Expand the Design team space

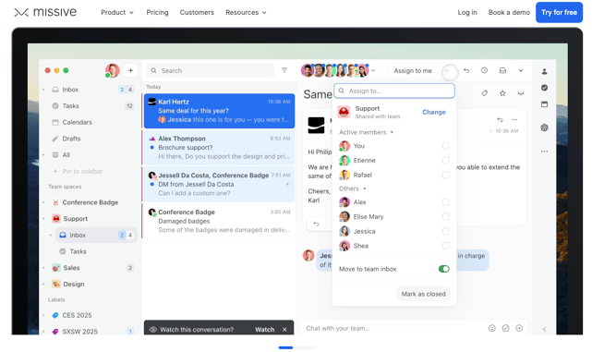click(x=43, y=284)
